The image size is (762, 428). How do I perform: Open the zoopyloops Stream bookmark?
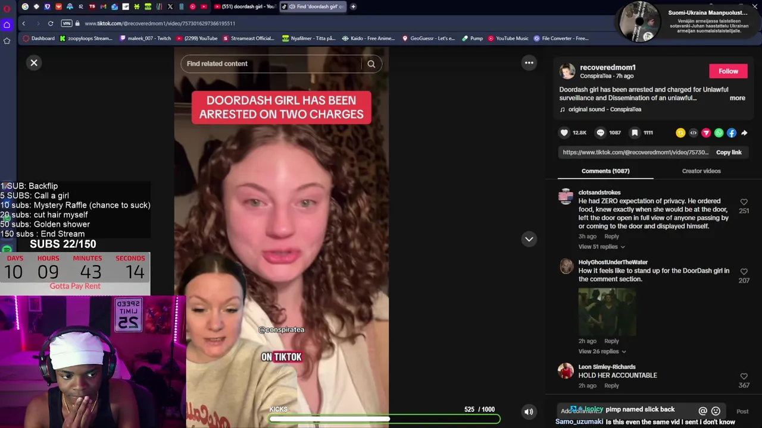[x=86, y=39]
